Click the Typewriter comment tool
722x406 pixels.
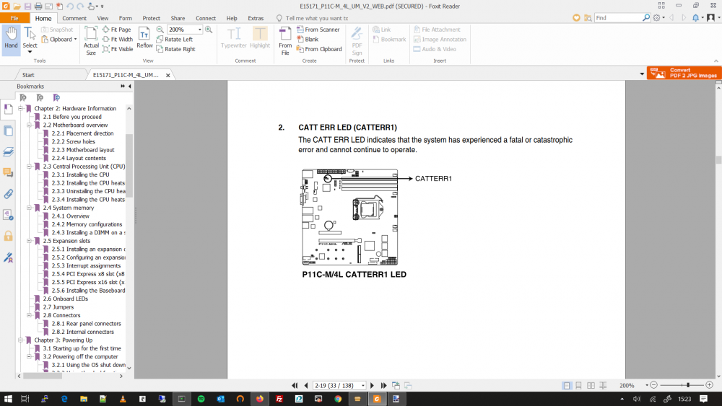tap(233, 37)
